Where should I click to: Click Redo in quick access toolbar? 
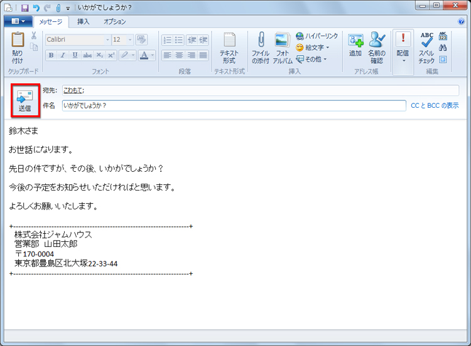click(47, 8)
